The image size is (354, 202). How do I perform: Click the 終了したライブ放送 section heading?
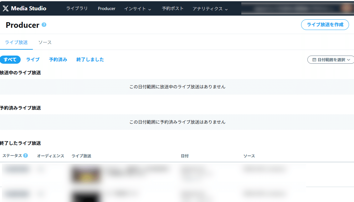click(20, 143)
